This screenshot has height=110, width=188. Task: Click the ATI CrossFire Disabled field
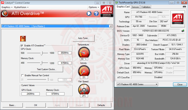point(158,77)
